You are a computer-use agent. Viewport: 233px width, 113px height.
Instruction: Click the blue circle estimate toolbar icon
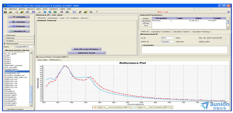click(x=74, y=12)
